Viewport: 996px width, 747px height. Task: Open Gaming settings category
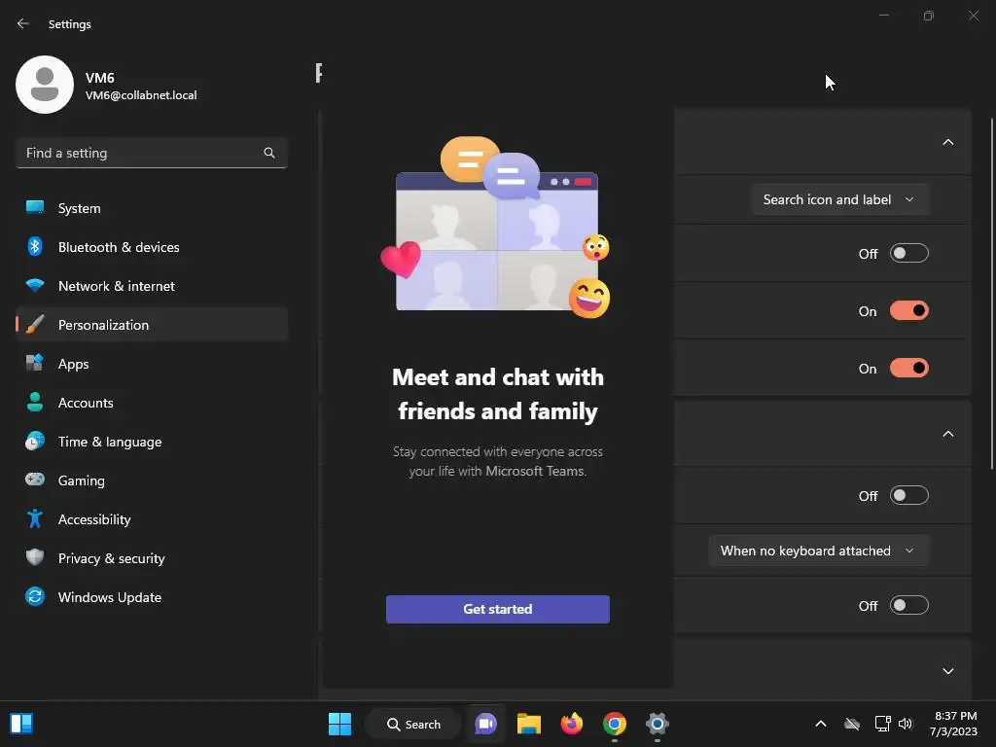[x=152, y=480]
